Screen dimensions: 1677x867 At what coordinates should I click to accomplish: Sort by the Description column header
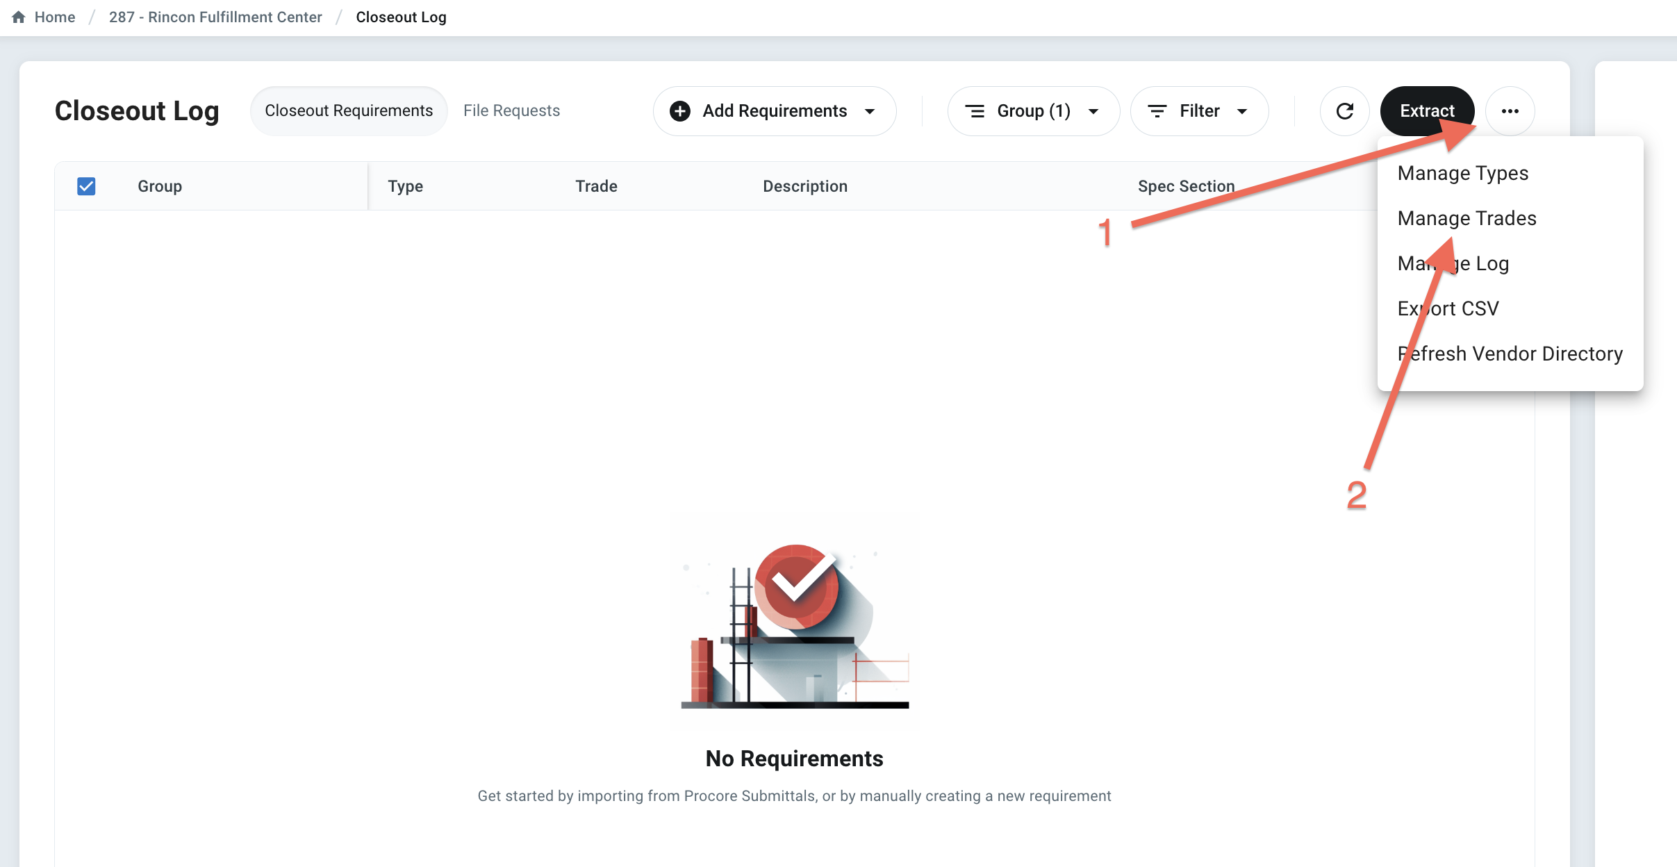[x=804, y=186]
